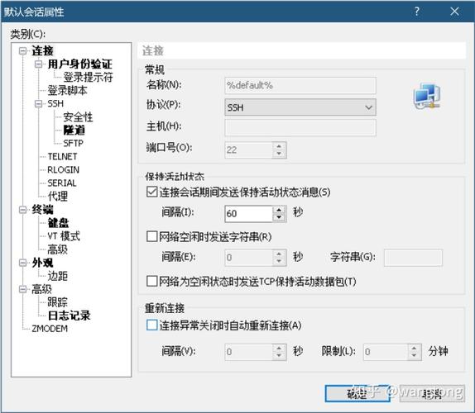This screenshot has width=475, height=413.
Task: Enable 网络空闲时发送字符串 checkbox
Action: point(151,236)
